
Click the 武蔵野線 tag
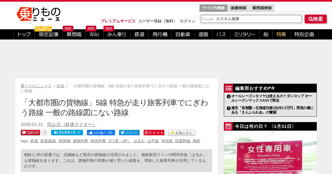pos(183,141)
